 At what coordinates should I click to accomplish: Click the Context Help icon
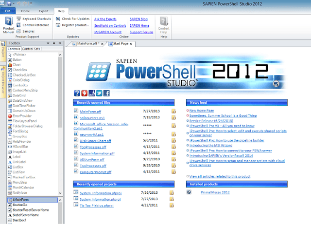(x=164, y=25)
